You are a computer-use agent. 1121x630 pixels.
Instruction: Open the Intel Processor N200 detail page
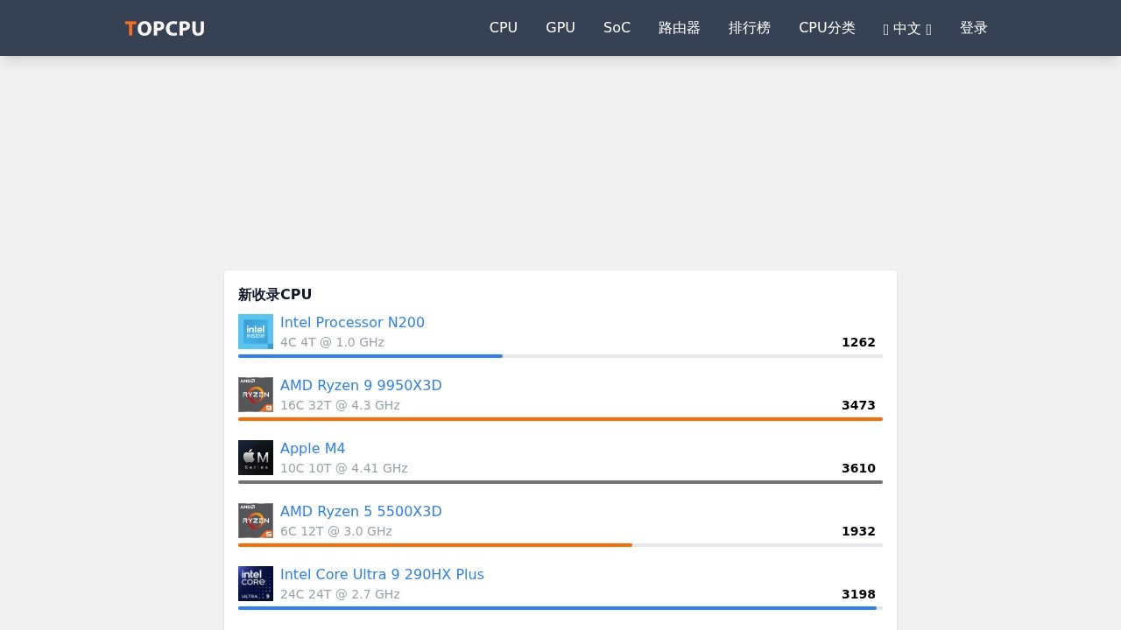point(352,322)
